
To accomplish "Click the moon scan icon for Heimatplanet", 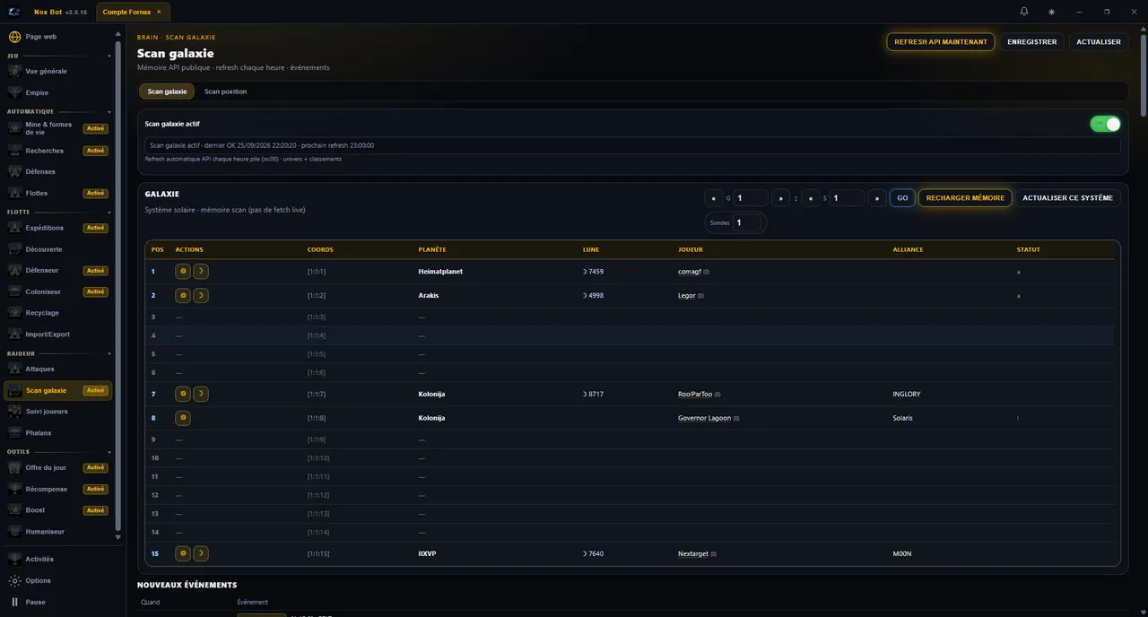I will [201, 271].
